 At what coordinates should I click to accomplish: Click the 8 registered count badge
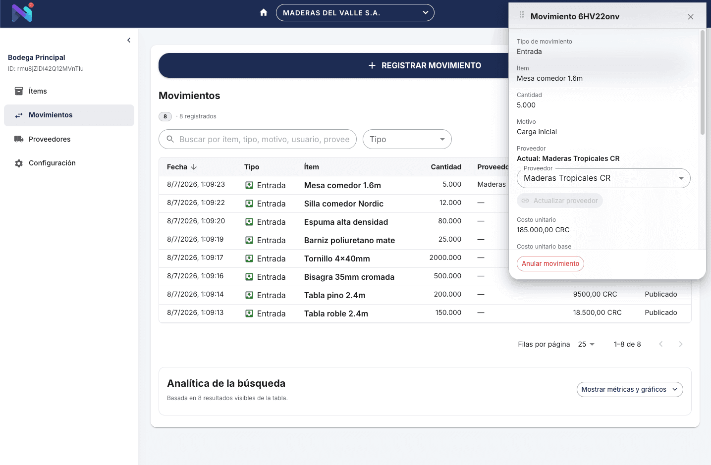click(165, 116)
